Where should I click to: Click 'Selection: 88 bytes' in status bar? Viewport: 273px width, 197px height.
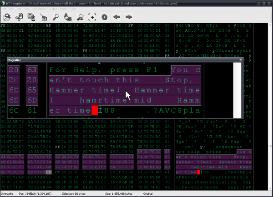(74, 194)
